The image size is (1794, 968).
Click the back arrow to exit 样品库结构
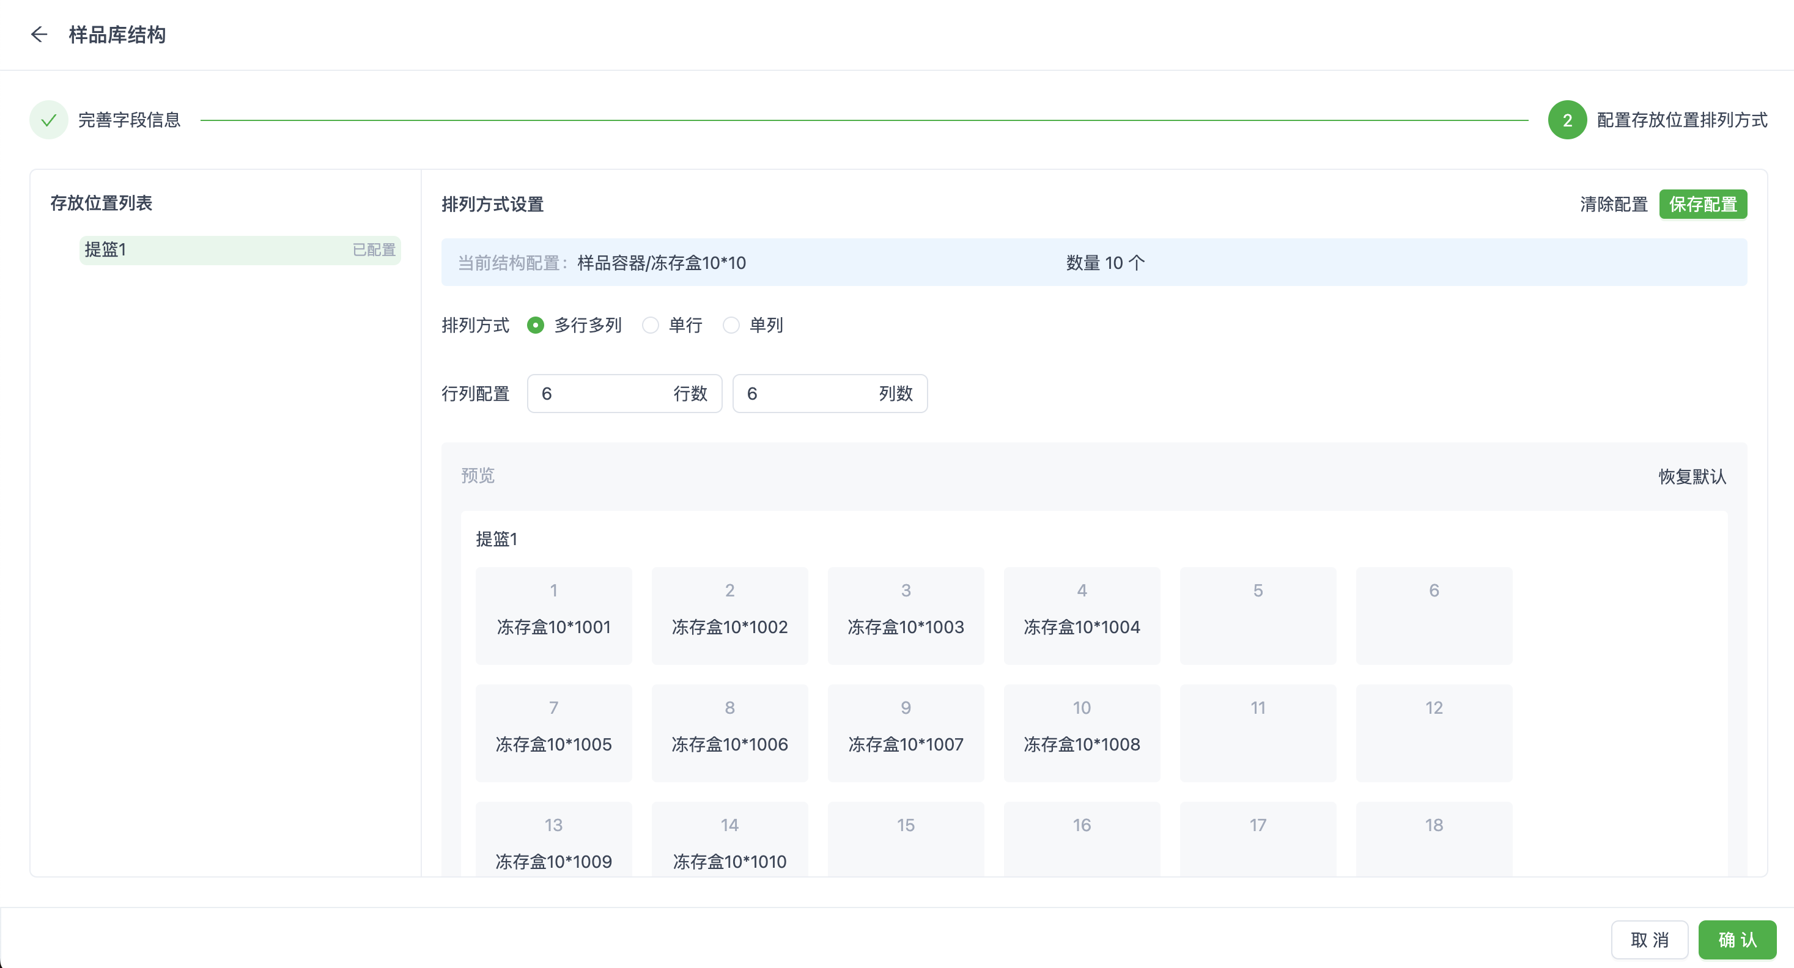pyautogui.click(x=40, y=35)
